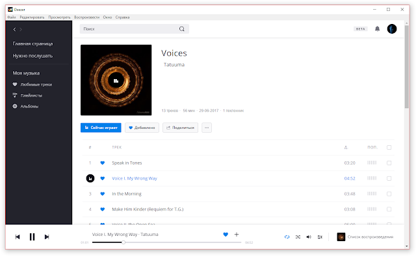Go back with the left navigation arrow
Viewport: 416px width, 256px height.
click(x=14, y=29)
